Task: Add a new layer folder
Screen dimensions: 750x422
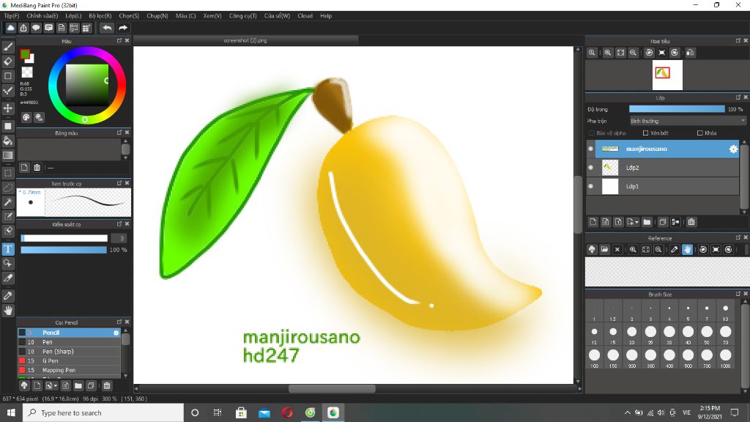Action: [647, 222]
